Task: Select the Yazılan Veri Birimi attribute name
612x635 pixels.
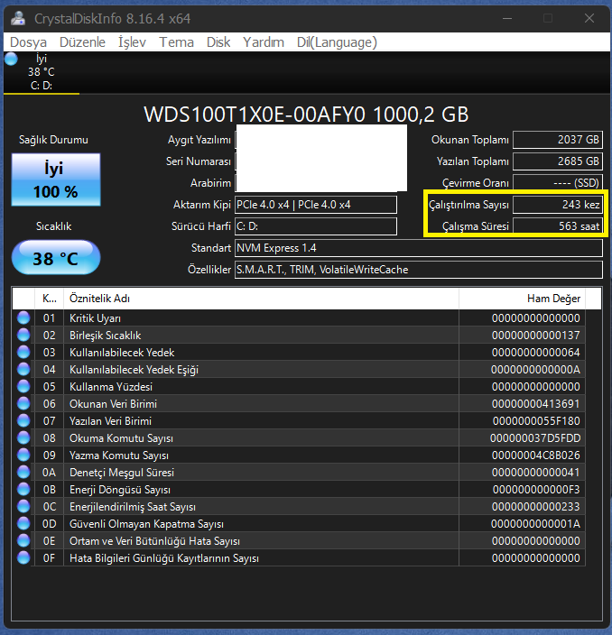Action: tap(111, 421)
